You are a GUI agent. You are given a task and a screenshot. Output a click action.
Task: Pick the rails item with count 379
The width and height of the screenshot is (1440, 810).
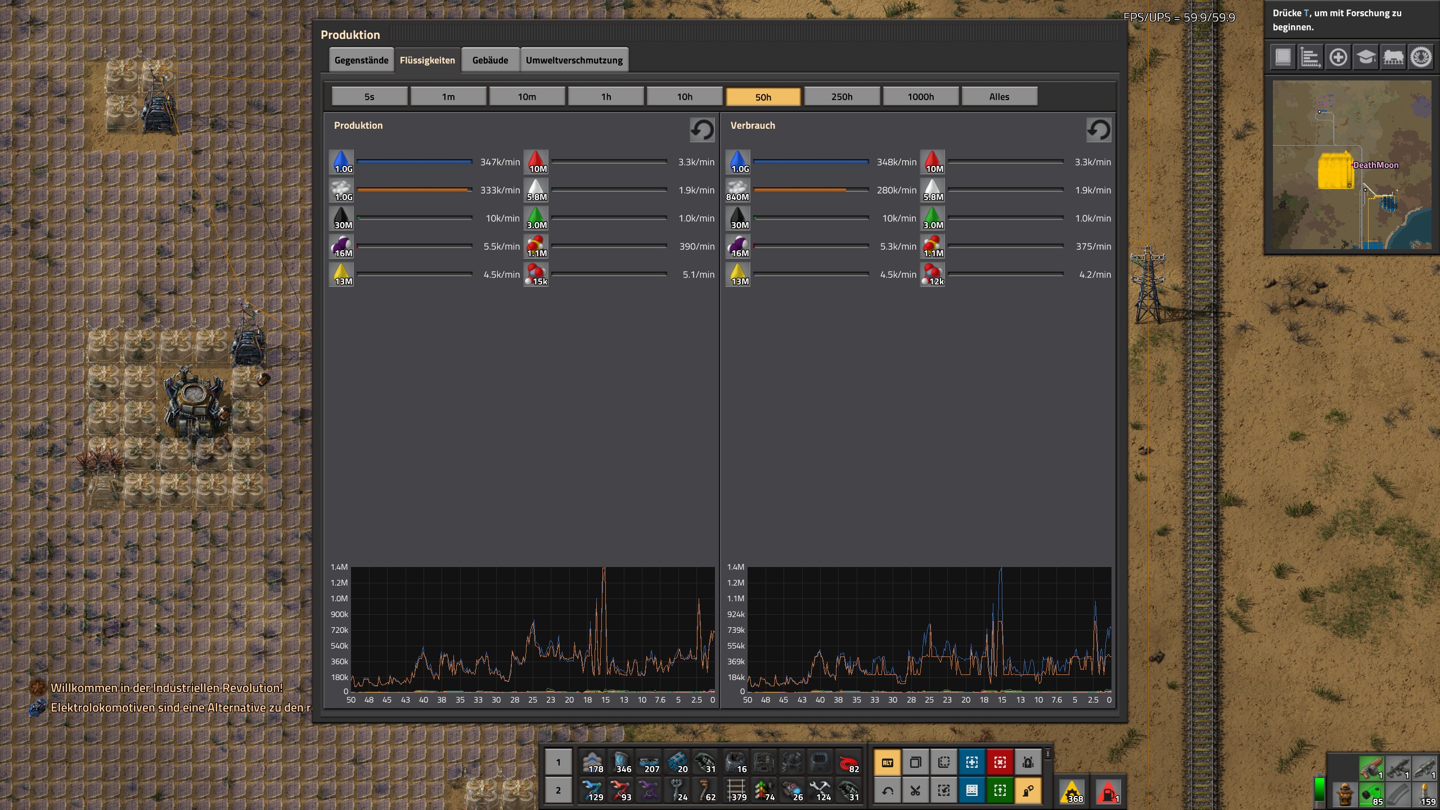(x=736, y=790)
